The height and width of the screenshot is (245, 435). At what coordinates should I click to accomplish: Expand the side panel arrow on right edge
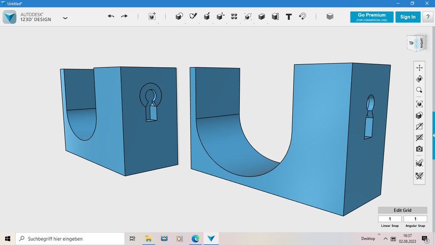(434, 136)
